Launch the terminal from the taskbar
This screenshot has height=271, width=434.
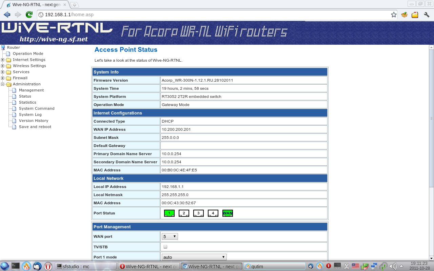pos(16,266)
